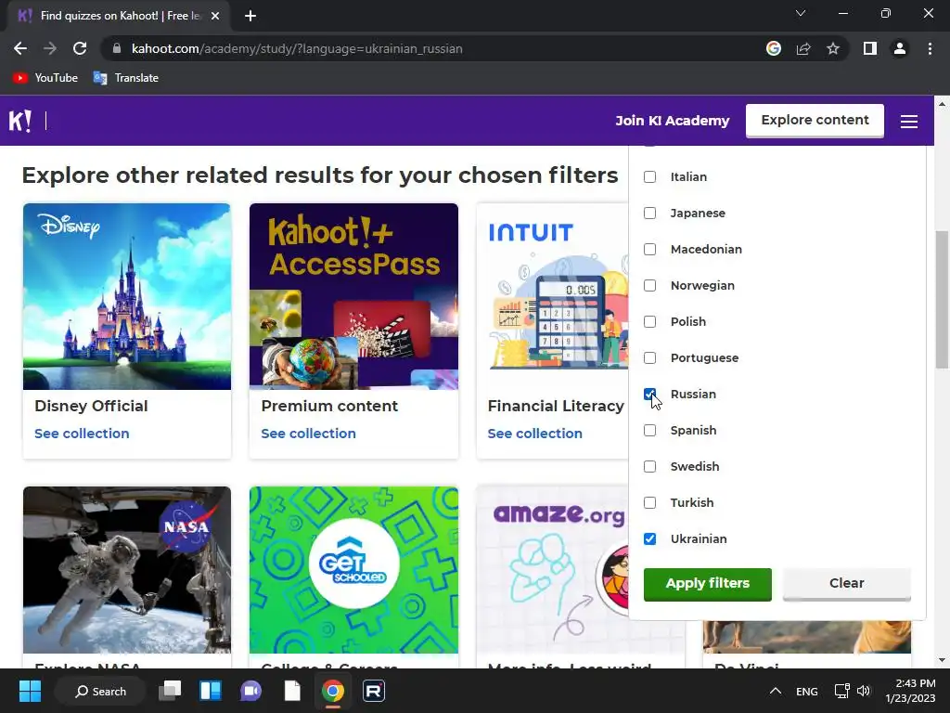Click the network icon in the system tray

tap(841, 691)
